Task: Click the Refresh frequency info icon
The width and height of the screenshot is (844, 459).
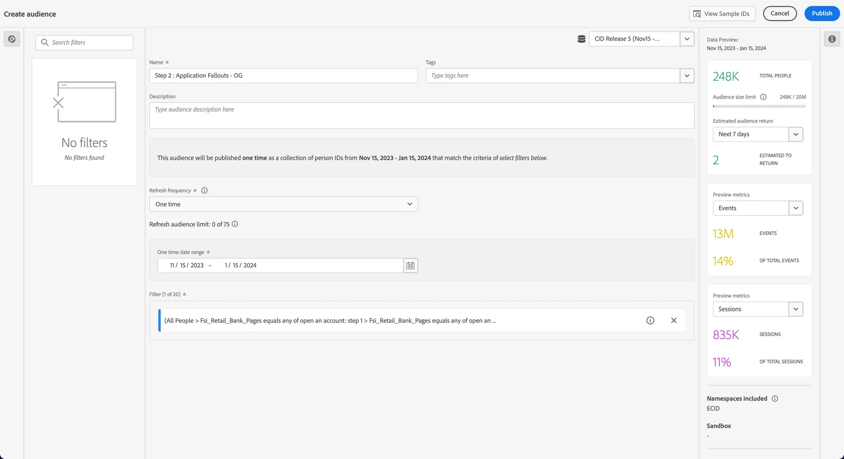Action: pos(204,190)
